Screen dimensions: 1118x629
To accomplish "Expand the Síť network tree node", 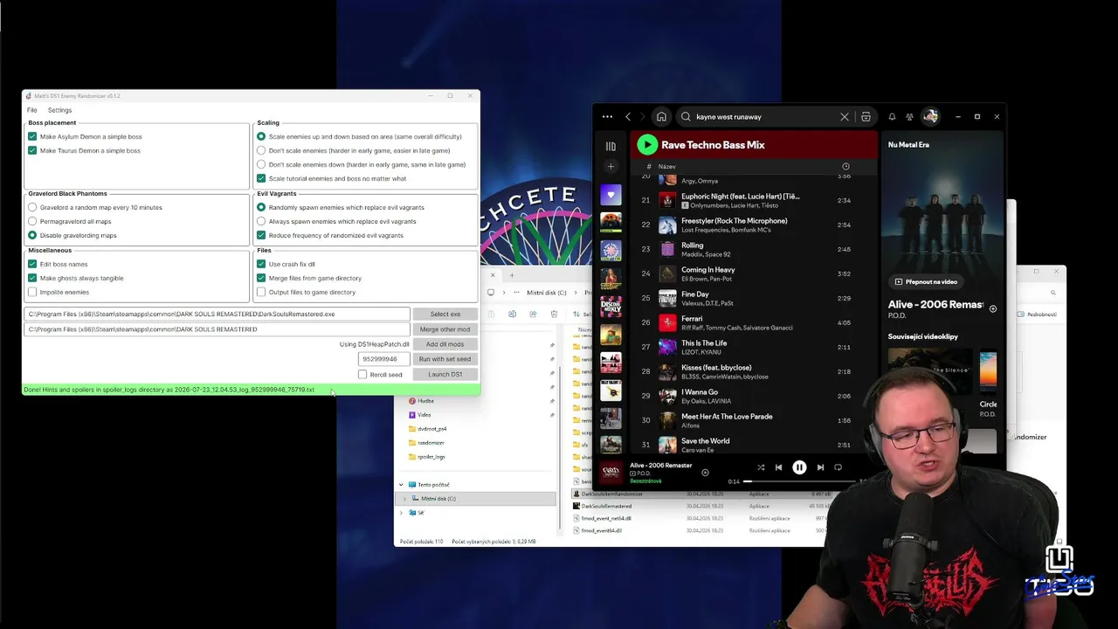I will pos(402,513).
